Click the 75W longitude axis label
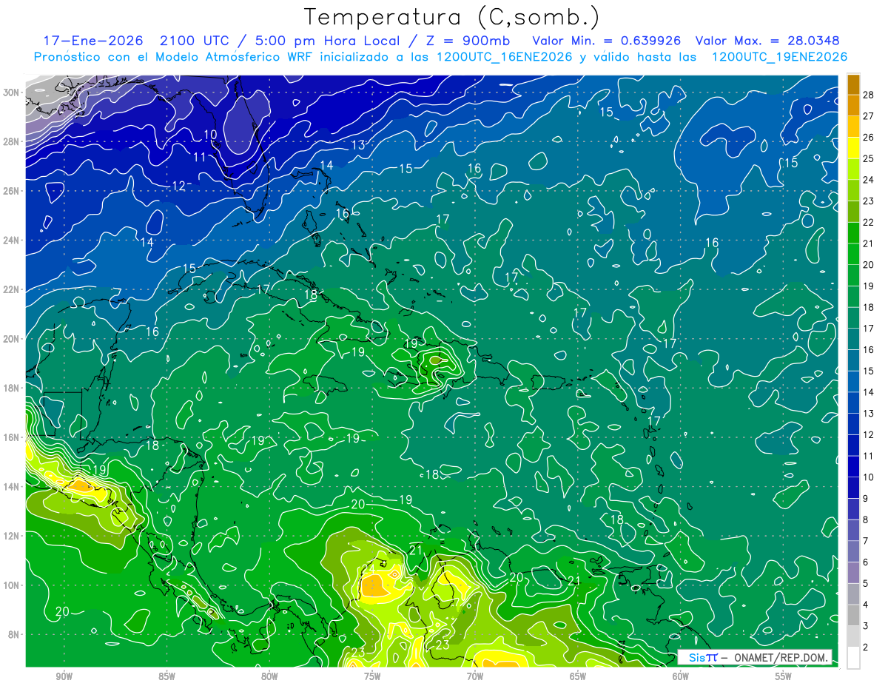Screen dimensions: 888x686 point(372,676)
